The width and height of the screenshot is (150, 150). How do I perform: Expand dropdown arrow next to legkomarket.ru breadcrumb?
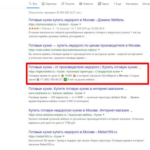(x=121, y=72)
